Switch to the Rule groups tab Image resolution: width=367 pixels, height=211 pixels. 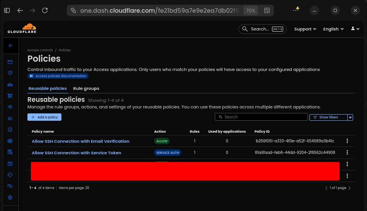pyautogui.click(x=86, y=88)
